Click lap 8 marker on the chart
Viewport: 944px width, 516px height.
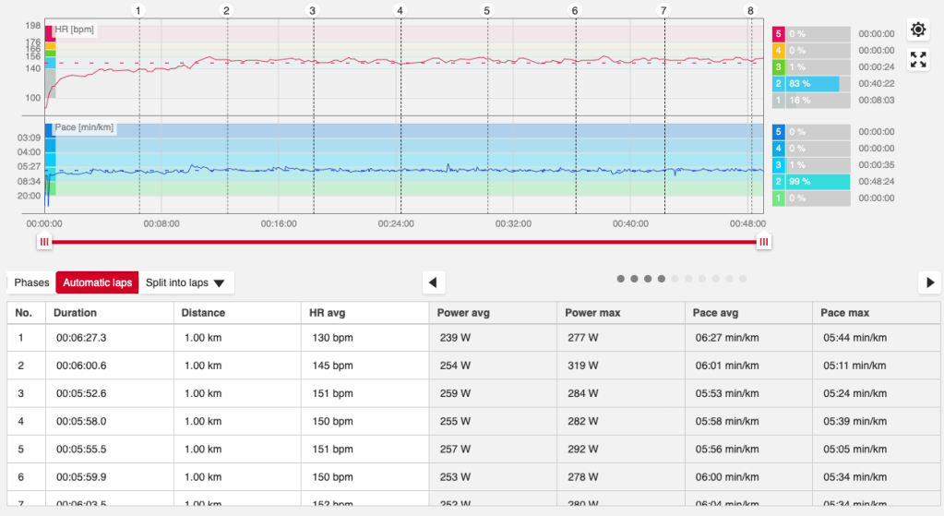coord(750,11)
